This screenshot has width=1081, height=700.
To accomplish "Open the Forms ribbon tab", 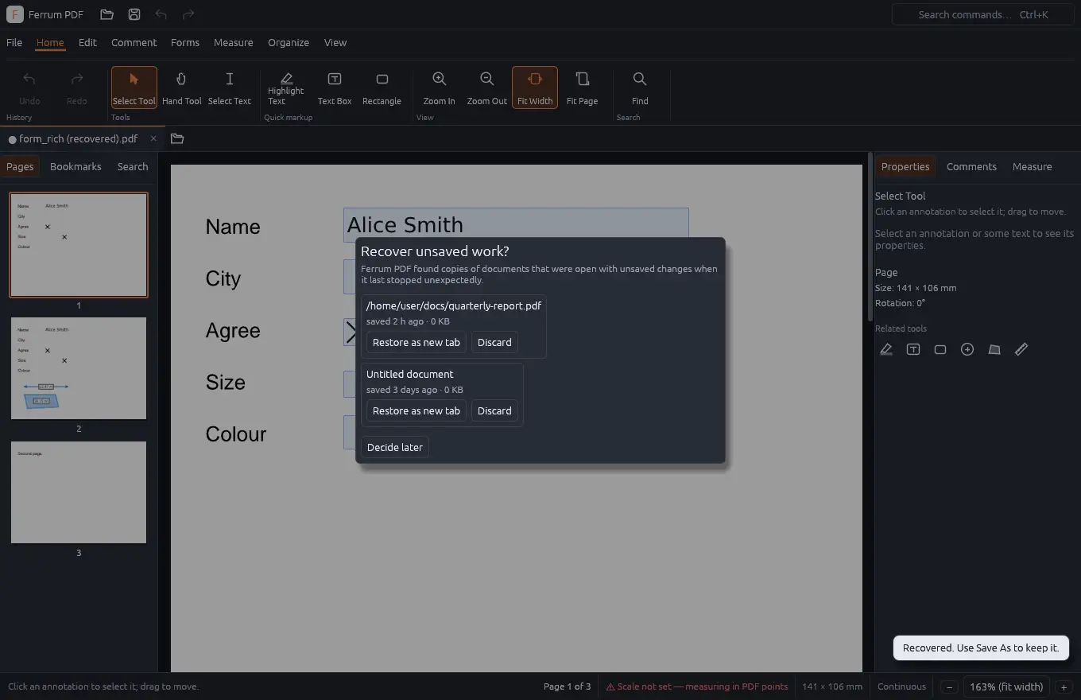I will click(x=185, y=42).
